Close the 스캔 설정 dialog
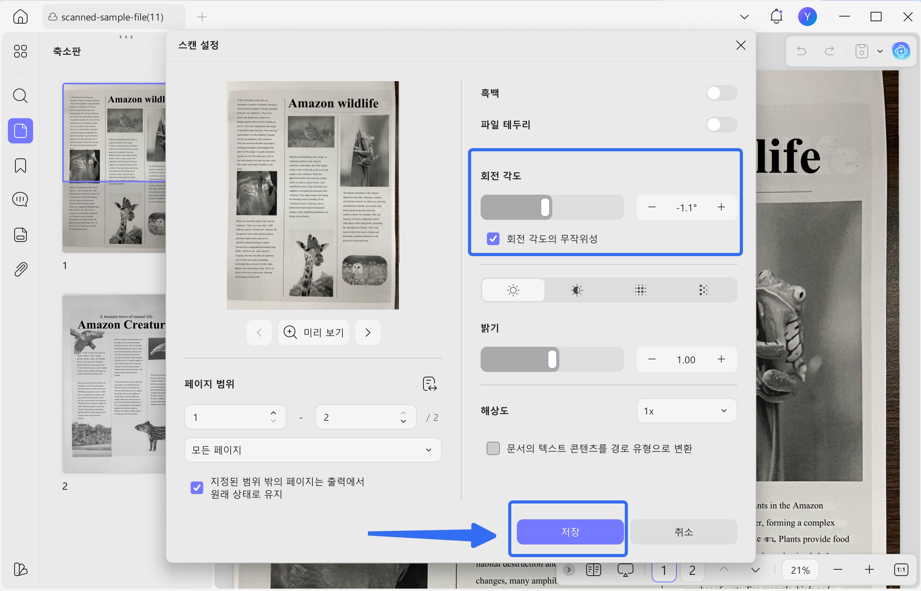 [x=741, y=45]
